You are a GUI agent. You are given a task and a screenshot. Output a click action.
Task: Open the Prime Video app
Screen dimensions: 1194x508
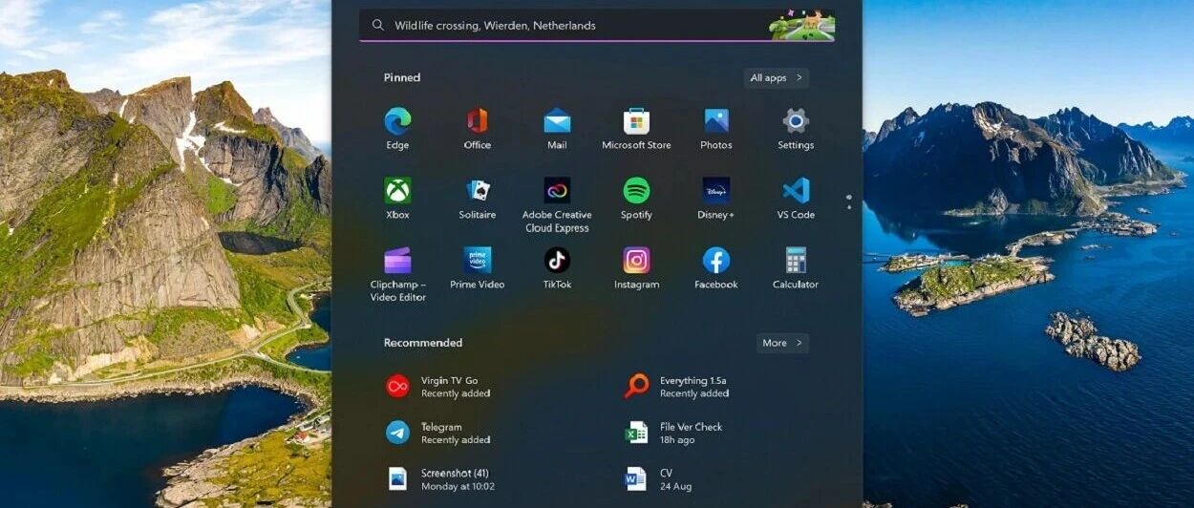pos(478,261)
